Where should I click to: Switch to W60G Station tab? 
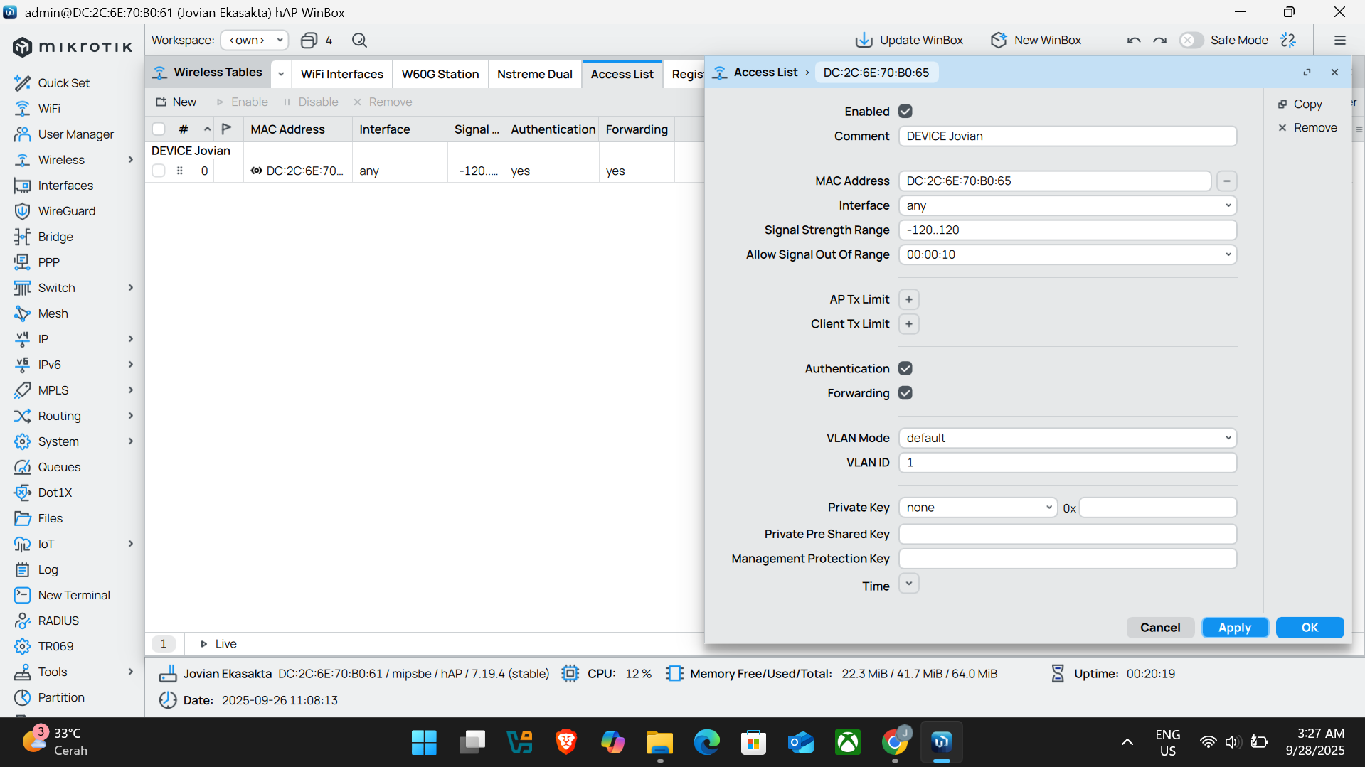pyautogui.click(x=440, y=74)
